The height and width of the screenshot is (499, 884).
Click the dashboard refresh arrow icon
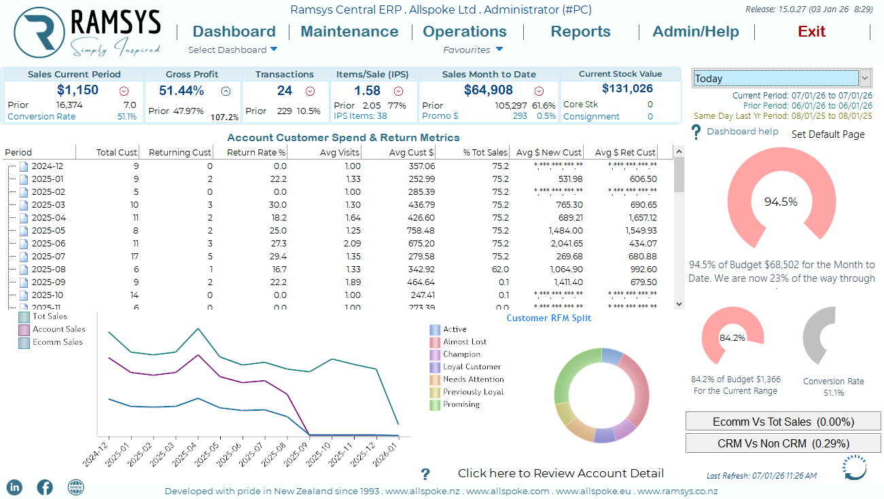click(854, 468)
